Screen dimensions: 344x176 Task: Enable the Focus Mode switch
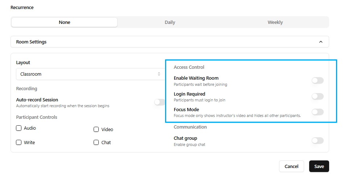click(x=318, y=112)
